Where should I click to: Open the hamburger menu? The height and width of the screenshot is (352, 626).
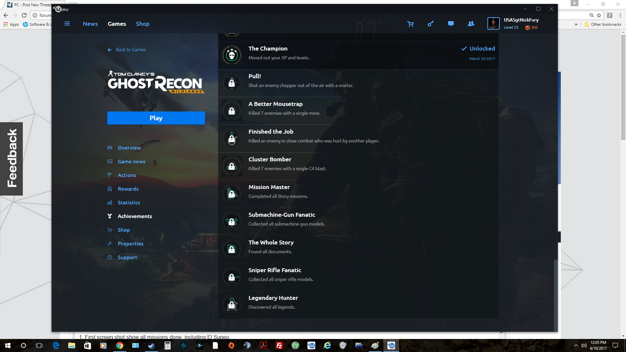pyautogui.click(x=67, y=23)
